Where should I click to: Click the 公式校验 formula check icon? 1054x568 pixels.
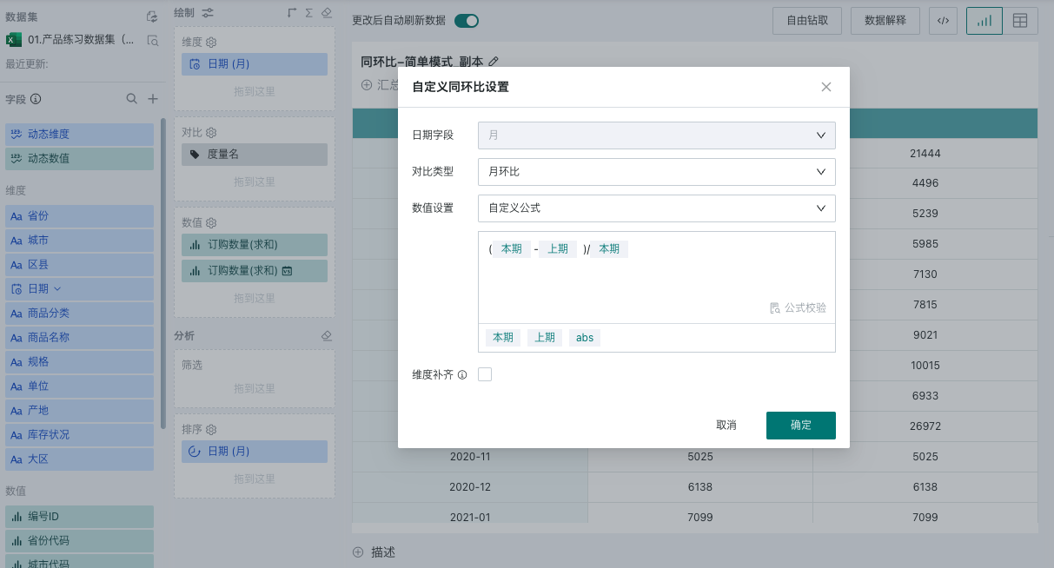coord(774,307)
